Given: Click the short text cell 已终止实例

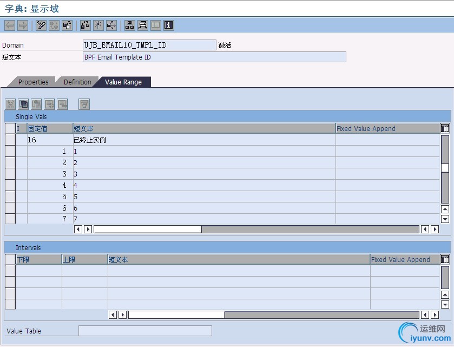Looking at the screenshot, I should [204, 140].
